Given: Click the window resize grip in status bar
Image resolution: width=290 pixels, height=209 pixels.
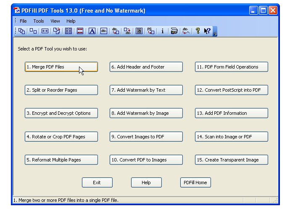Looking at the screenshot, I should (x=275, y=201).
